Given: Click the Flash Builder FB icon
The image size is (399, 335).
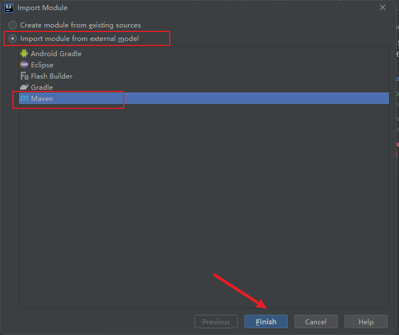Looking at the screenshot, I should (24, 76).
